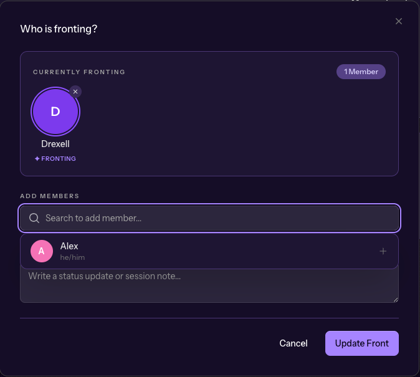Click the 'Who is fronting?' heading

click(59, 29)
